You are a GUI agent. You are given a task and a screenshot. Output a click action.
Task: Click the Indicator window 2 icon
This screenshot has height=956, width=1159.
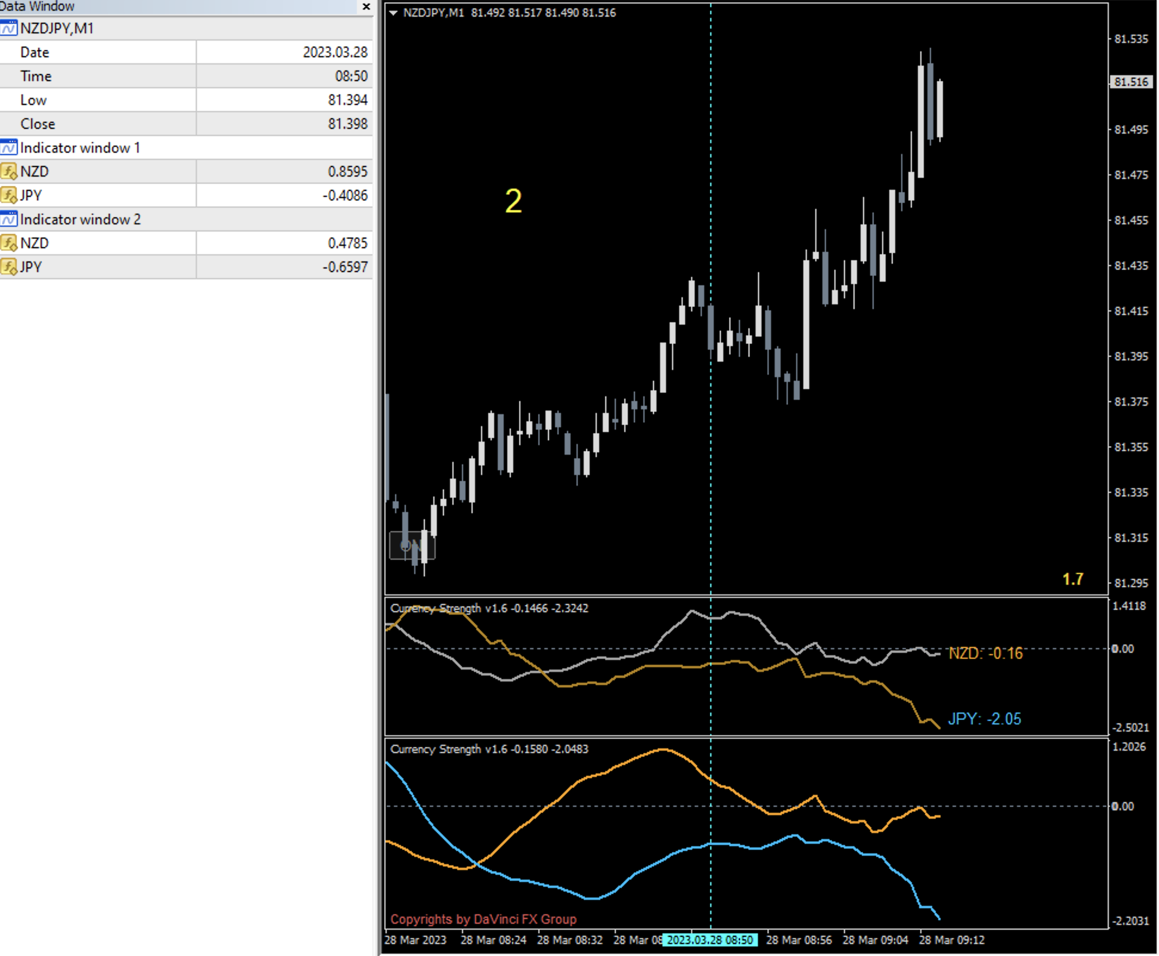(9, 219)
